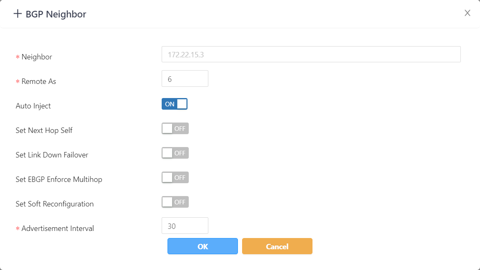Click the BGP Neighbor dialog title text
480x270 pixels.
pyautogui.click(x=56, y=14)
